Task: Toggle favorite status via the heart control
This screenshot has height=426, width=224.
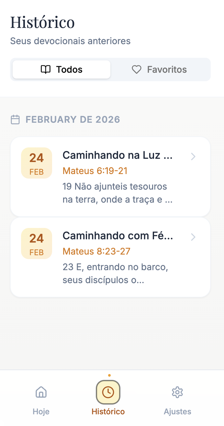Action: click(137, 69)
